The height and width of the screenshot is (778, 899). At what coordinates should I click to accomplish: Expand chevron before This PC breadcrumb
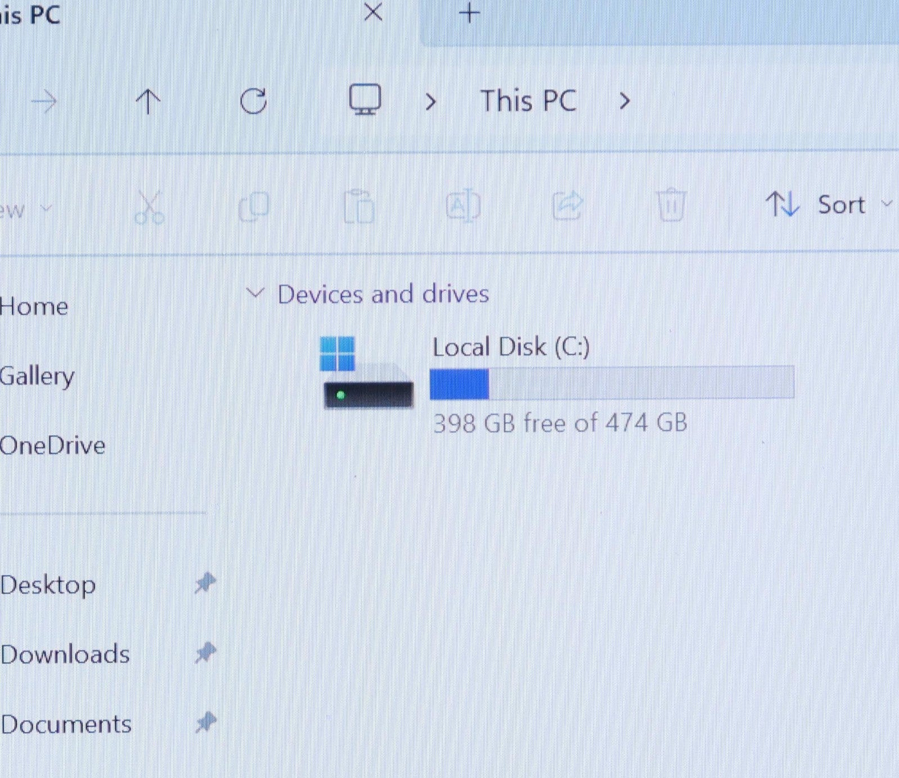click(430, 102)
